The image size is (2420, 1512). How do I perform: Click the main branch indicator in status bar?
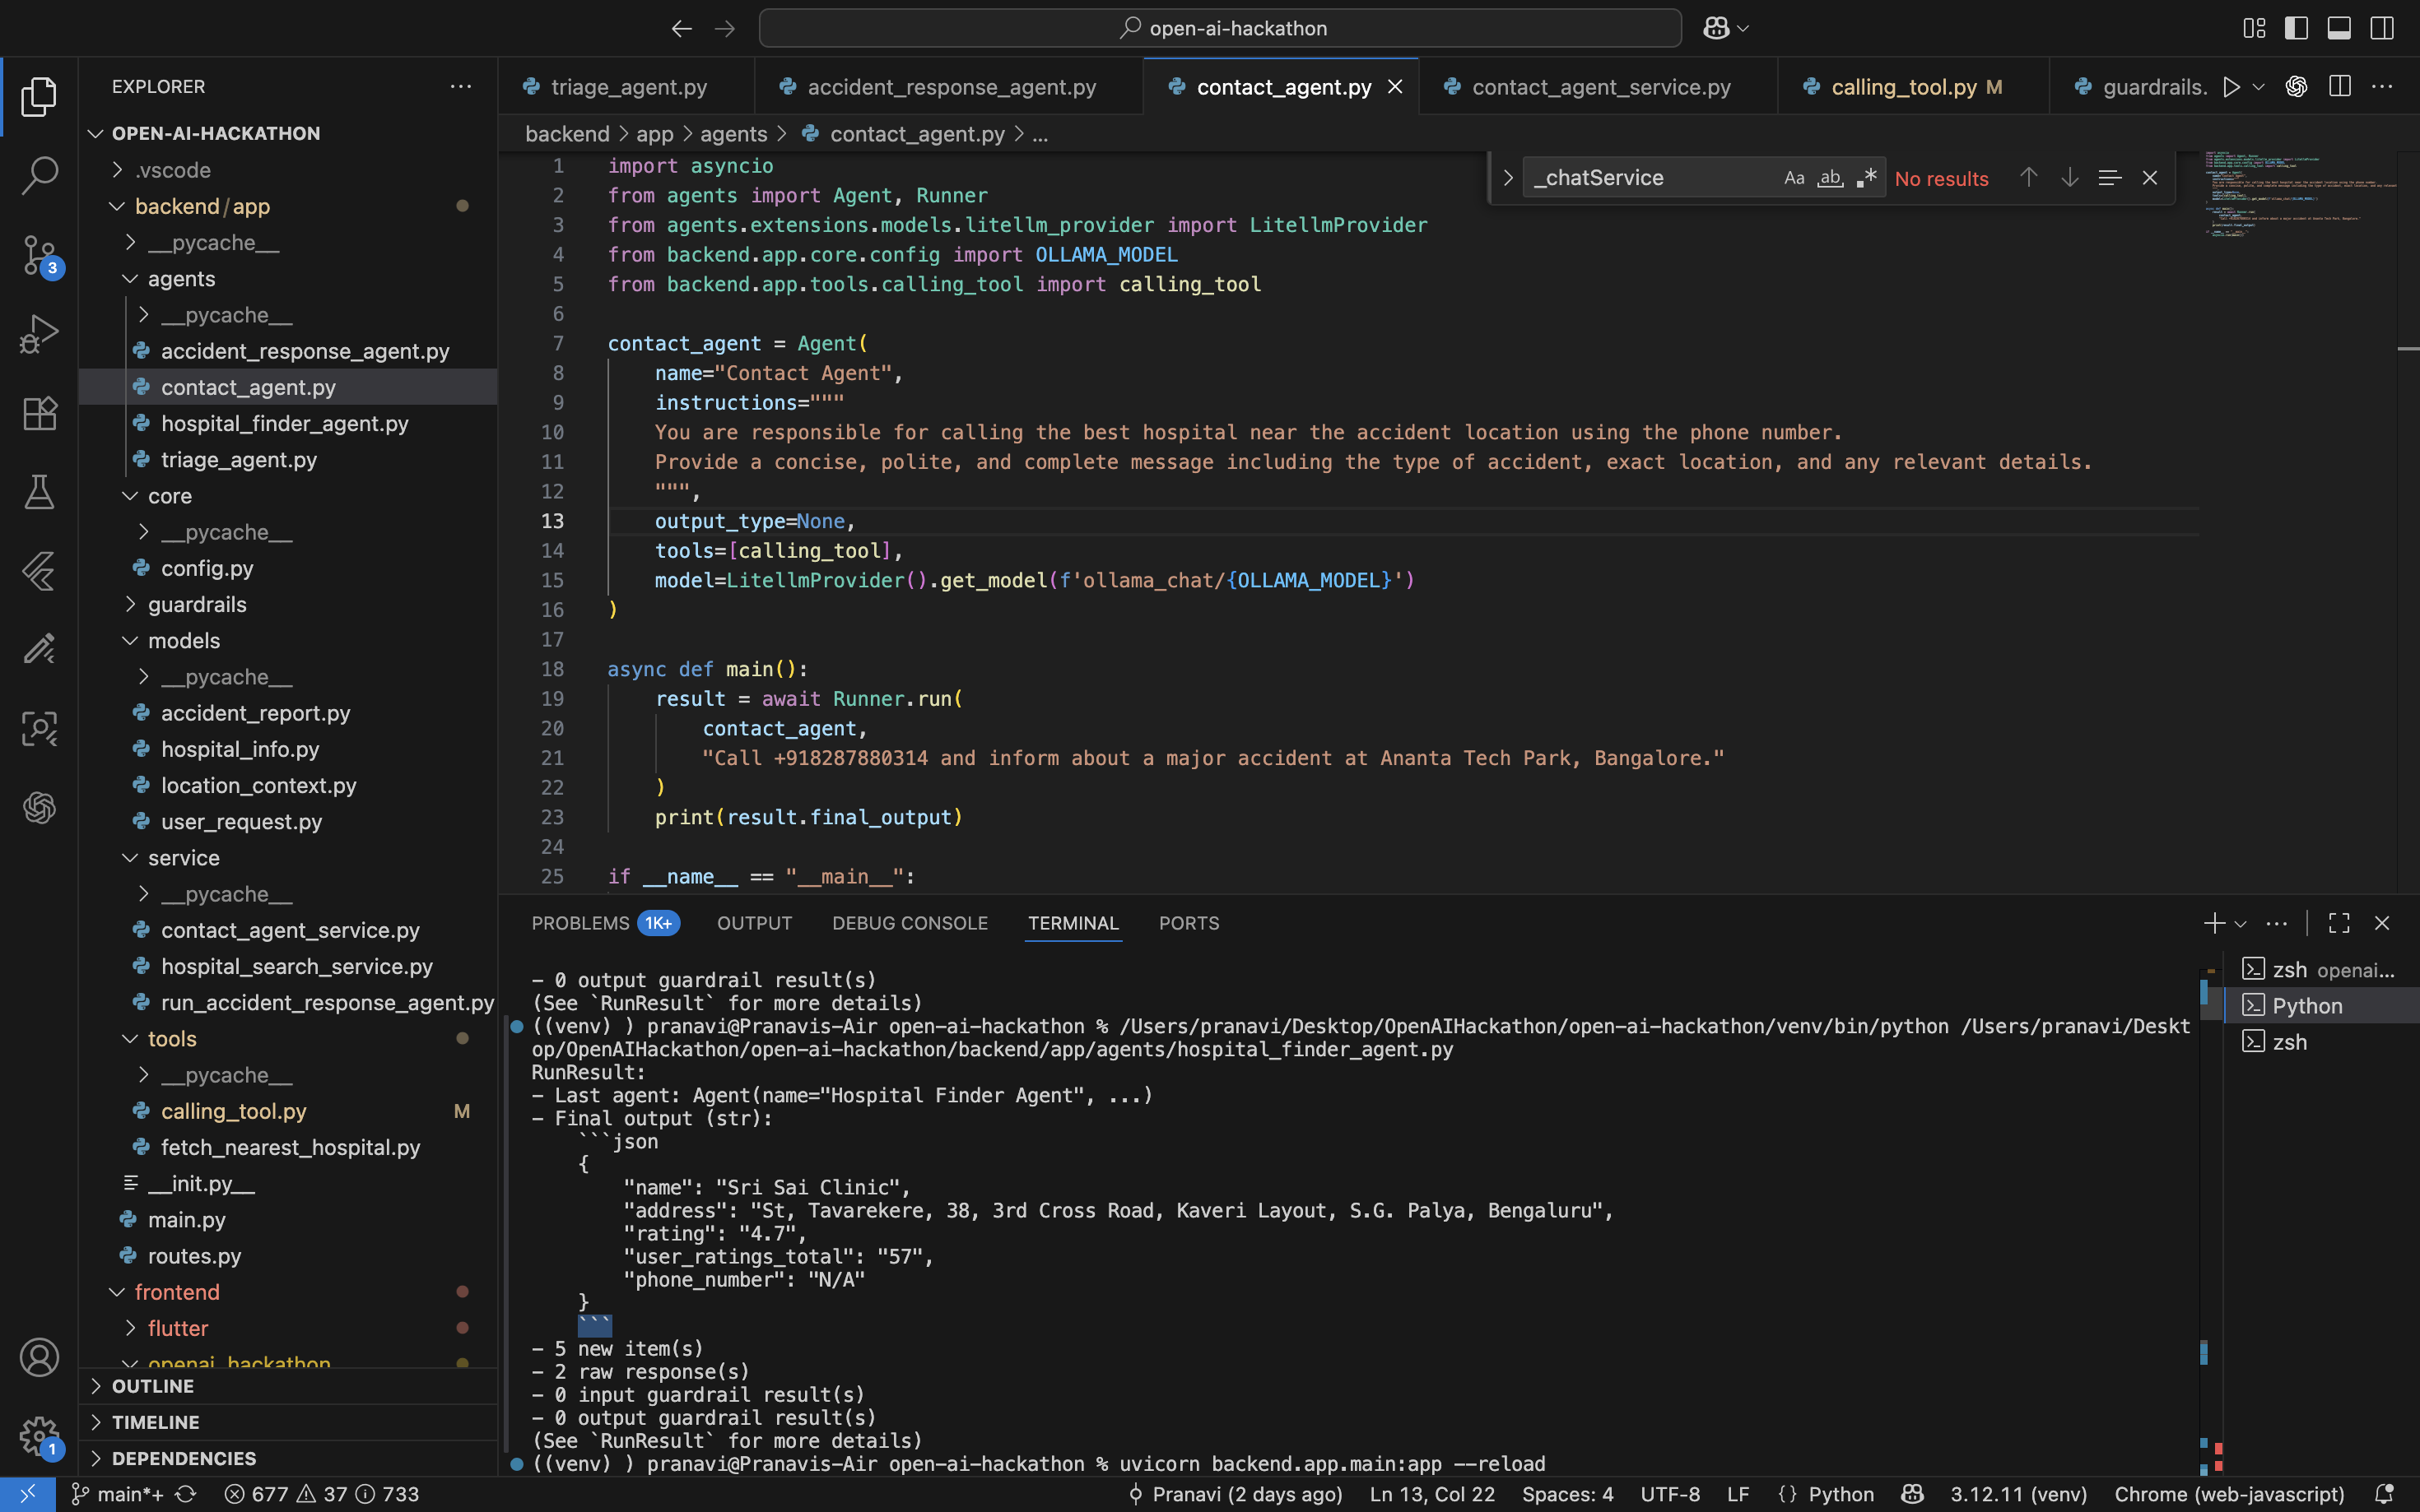[x=120, y=1493]
